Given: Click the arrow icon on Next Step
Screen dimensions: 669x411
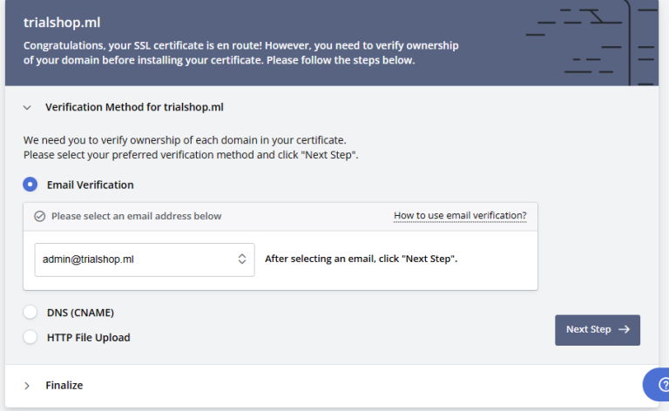Looking at the screenshot, I should (x=624, y=330).
